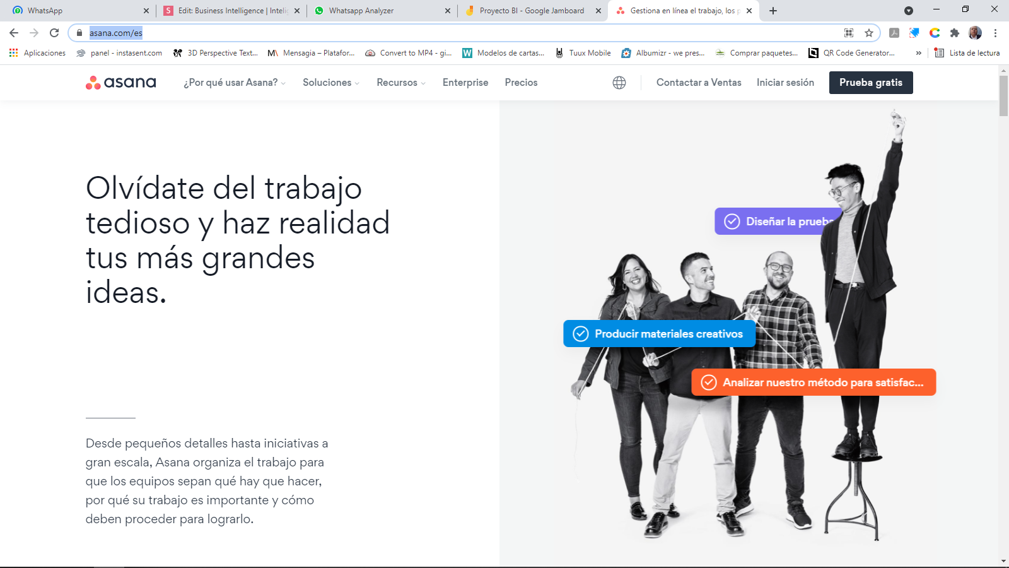Image resolution: width=1009 pixels, height=568 pixels.
Task: Close the Proyecto BI Jamboard tab
Action: 598,11
